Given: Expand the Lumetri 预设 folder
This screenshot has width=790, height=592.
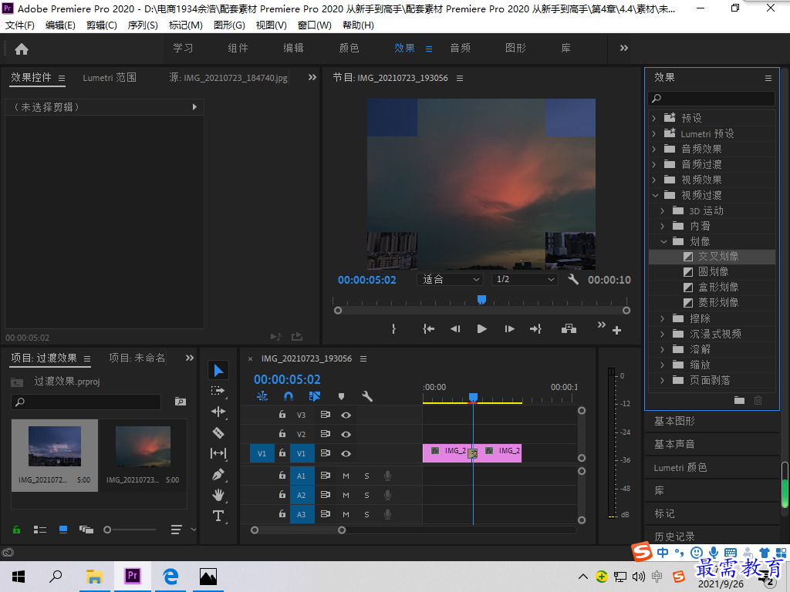Looking at the screenshot, I should click(x=654, y=134).
